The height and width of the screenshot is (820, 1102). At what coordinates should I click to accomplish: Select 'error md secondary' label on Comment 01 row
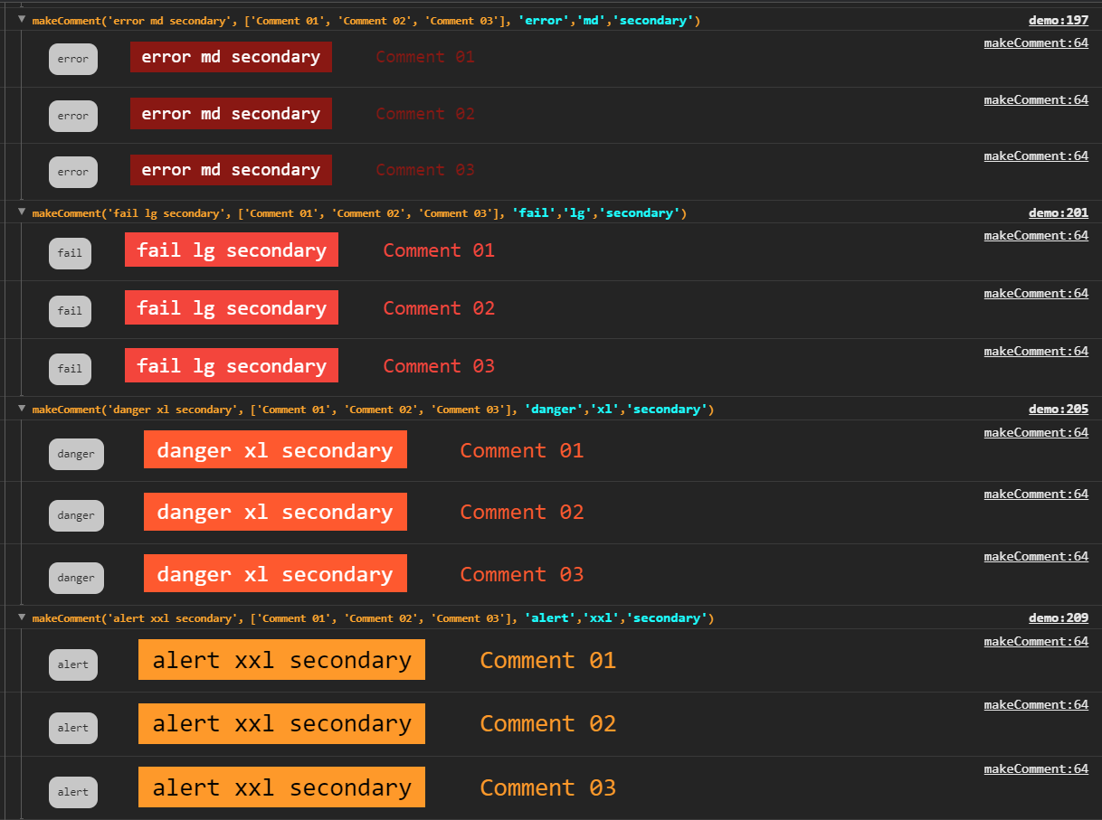click(x=231, y=57)
